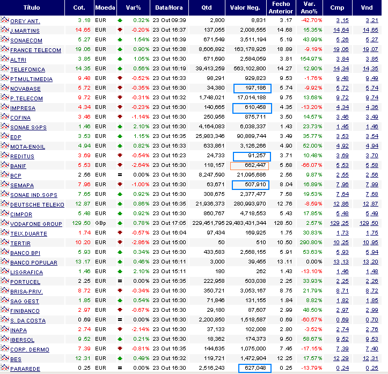Select the Título column header
Viewport: 388px width, 374px height.
pyautogui.click(x=32, y=8)
